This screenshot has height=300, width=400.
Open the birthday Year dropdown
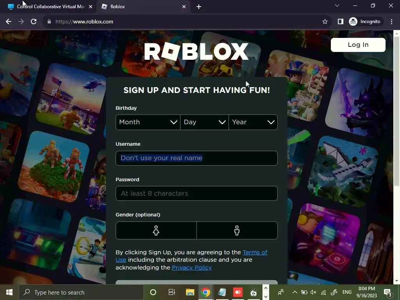(253, 122)
